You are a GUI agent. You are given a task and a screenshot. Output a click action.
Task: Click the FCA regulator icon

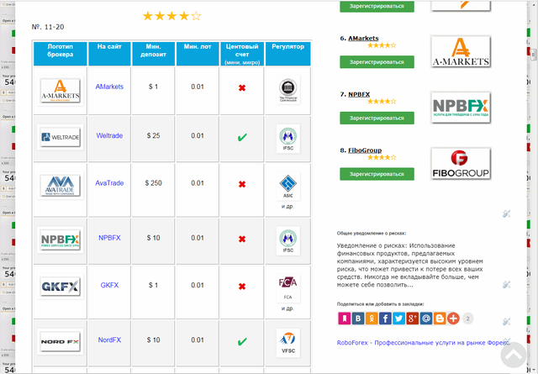(x=287, y=288)
